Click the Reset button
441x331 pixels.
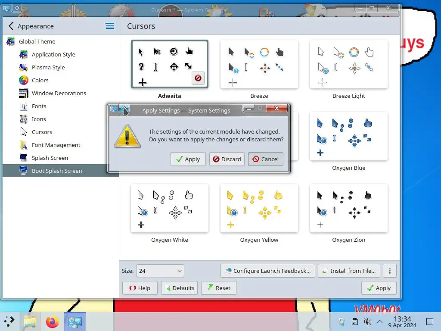219,288
